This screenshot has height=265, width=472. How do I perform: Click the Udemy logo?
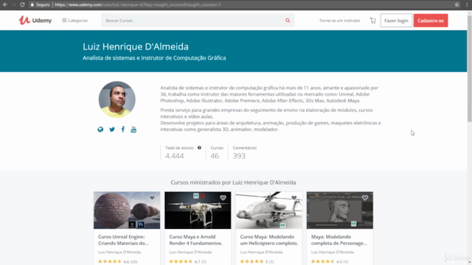click(x=35, y=21)
